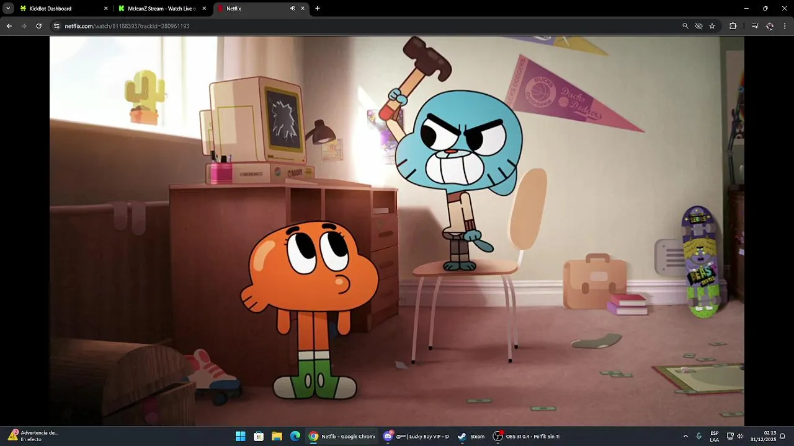Screen dimensions: 794x446
Task: Open the Advertencia warning widget
Action: [33, 436]
